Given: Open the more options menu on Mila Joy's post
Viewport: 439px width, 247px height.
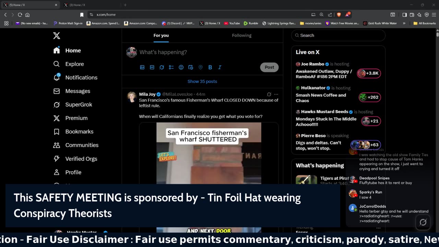Looking at the screenshot, I should point(276,94).
